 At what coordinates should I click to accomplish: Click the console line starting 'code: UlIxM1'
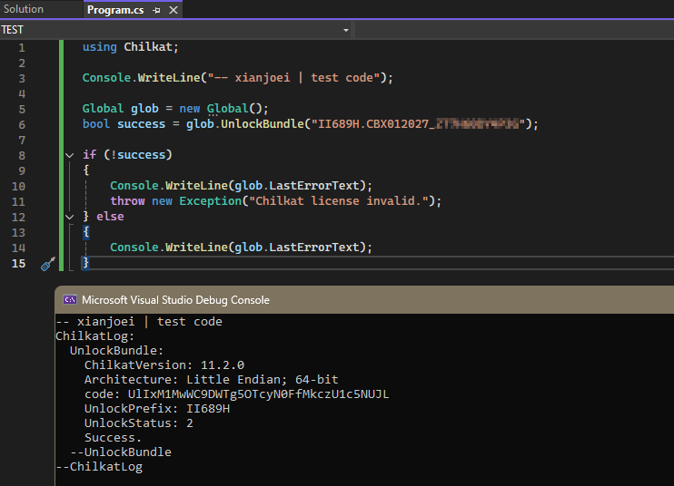[236, 394]
